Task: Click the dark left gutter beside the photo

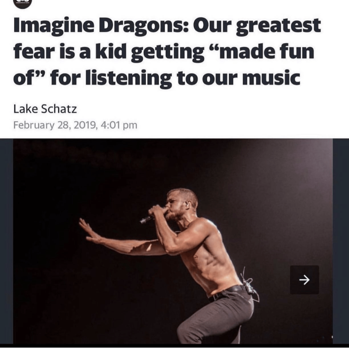Action: (x=6, y=241)
